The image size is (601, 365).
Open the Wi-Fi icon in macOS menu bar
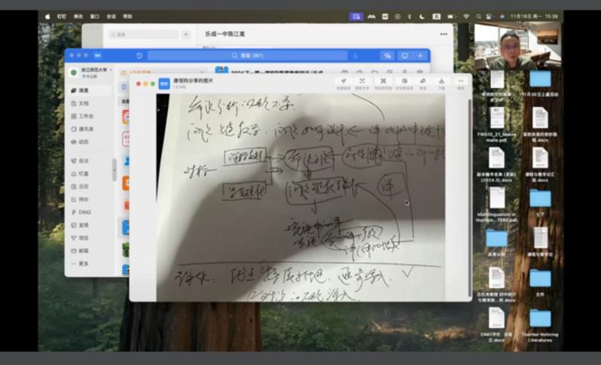(x=466, y=16)
